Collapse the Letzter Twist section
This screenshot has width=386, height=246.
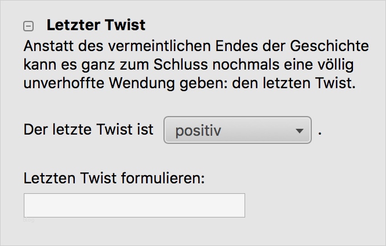click(28, 26)
